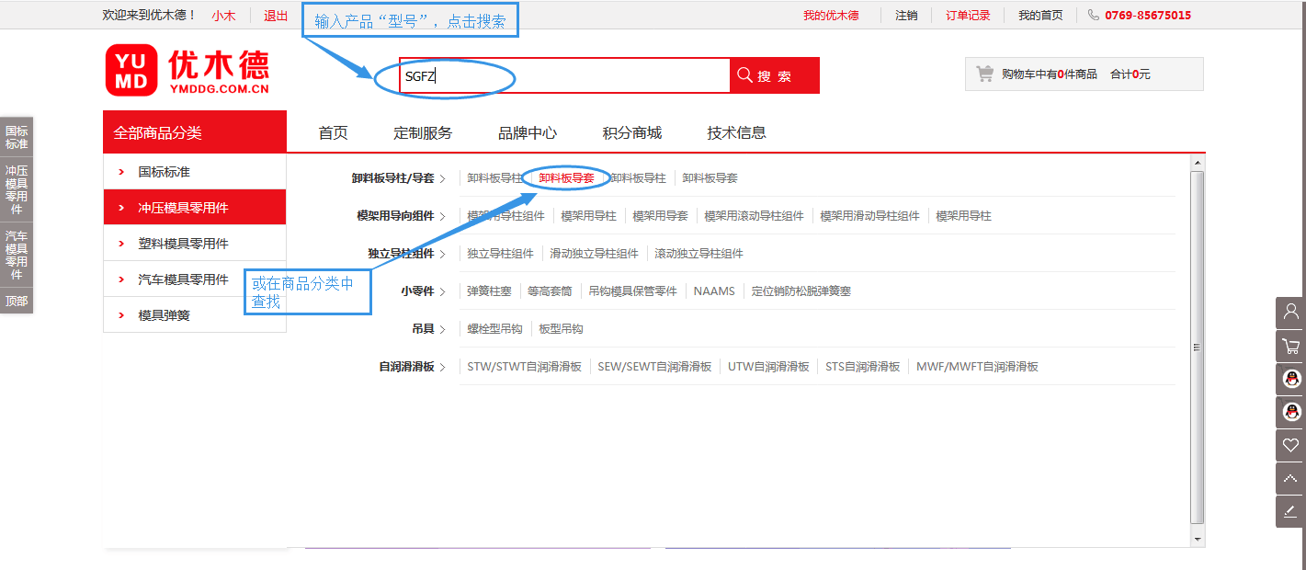Open the STS自润滑板 product link
Screen dimensions: 1306x570
[x=863, y=367]
